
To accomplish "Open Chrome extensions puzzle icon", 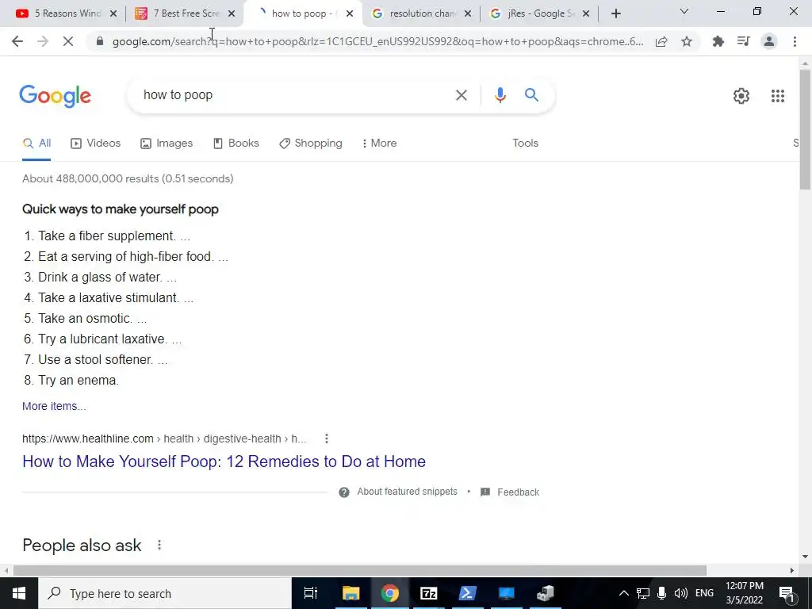I will tap(718, 41).
